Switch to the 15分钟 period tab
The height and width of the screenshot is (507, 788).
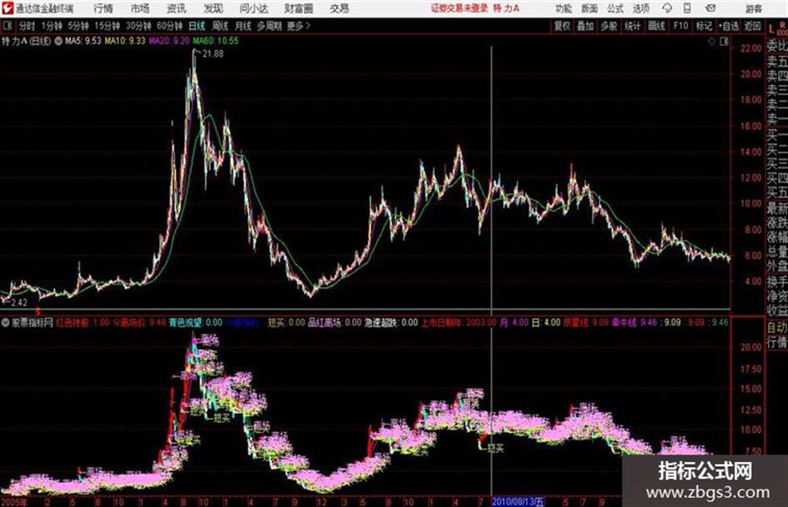point(108,26)
